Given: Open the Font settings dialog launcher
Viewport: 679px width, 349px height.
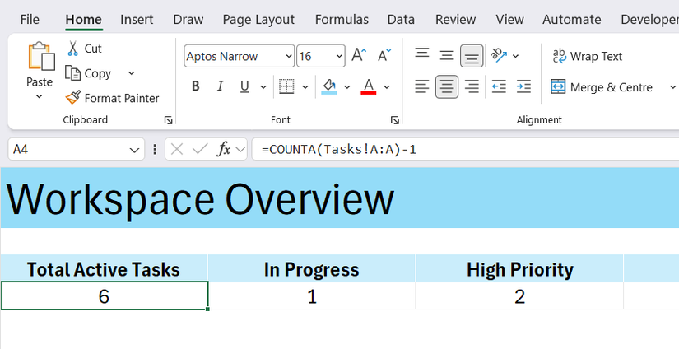Looking at the screenshot, I should (394, 120).
